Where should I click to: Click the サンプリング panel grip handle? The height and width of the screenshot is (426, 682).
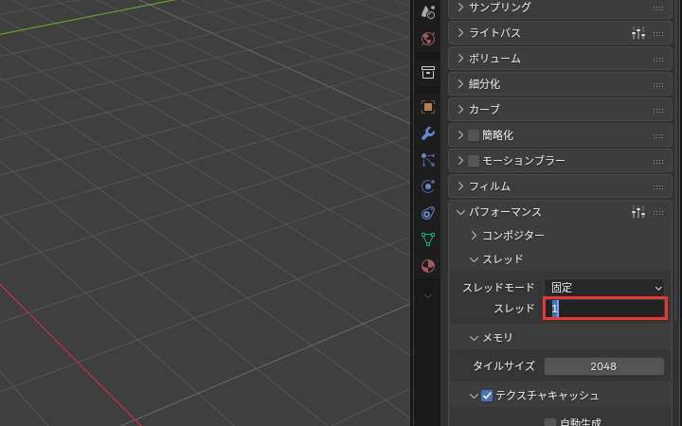pos(658,9)
